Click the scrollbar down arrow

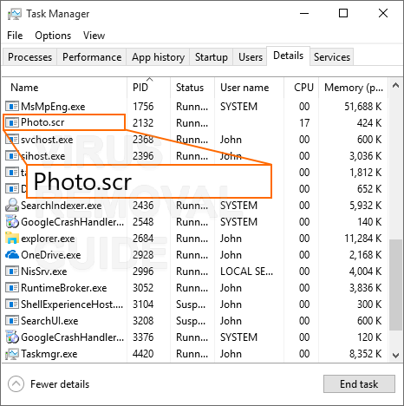point(395,355)
